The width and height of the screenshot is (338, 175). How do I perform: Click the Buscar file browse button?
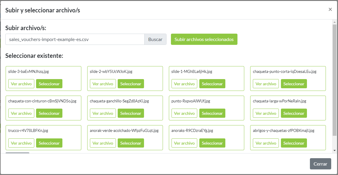pos(155,39)
